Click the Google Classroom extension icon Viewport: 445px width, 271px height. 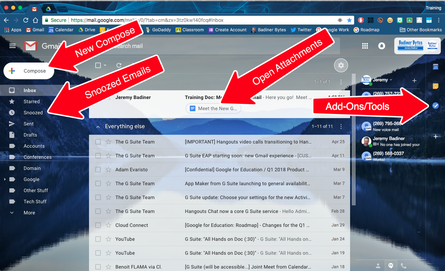pos(410,20)
